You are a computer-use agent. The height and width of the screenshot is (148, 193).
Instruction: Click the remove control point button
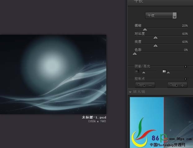pos(145,85)
